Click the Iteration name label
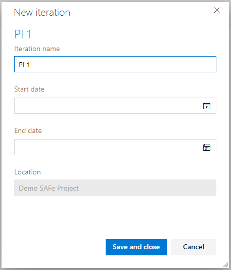The height and width of the screenshot is (270, 231). pyautogui.click(x=37, y=49)
